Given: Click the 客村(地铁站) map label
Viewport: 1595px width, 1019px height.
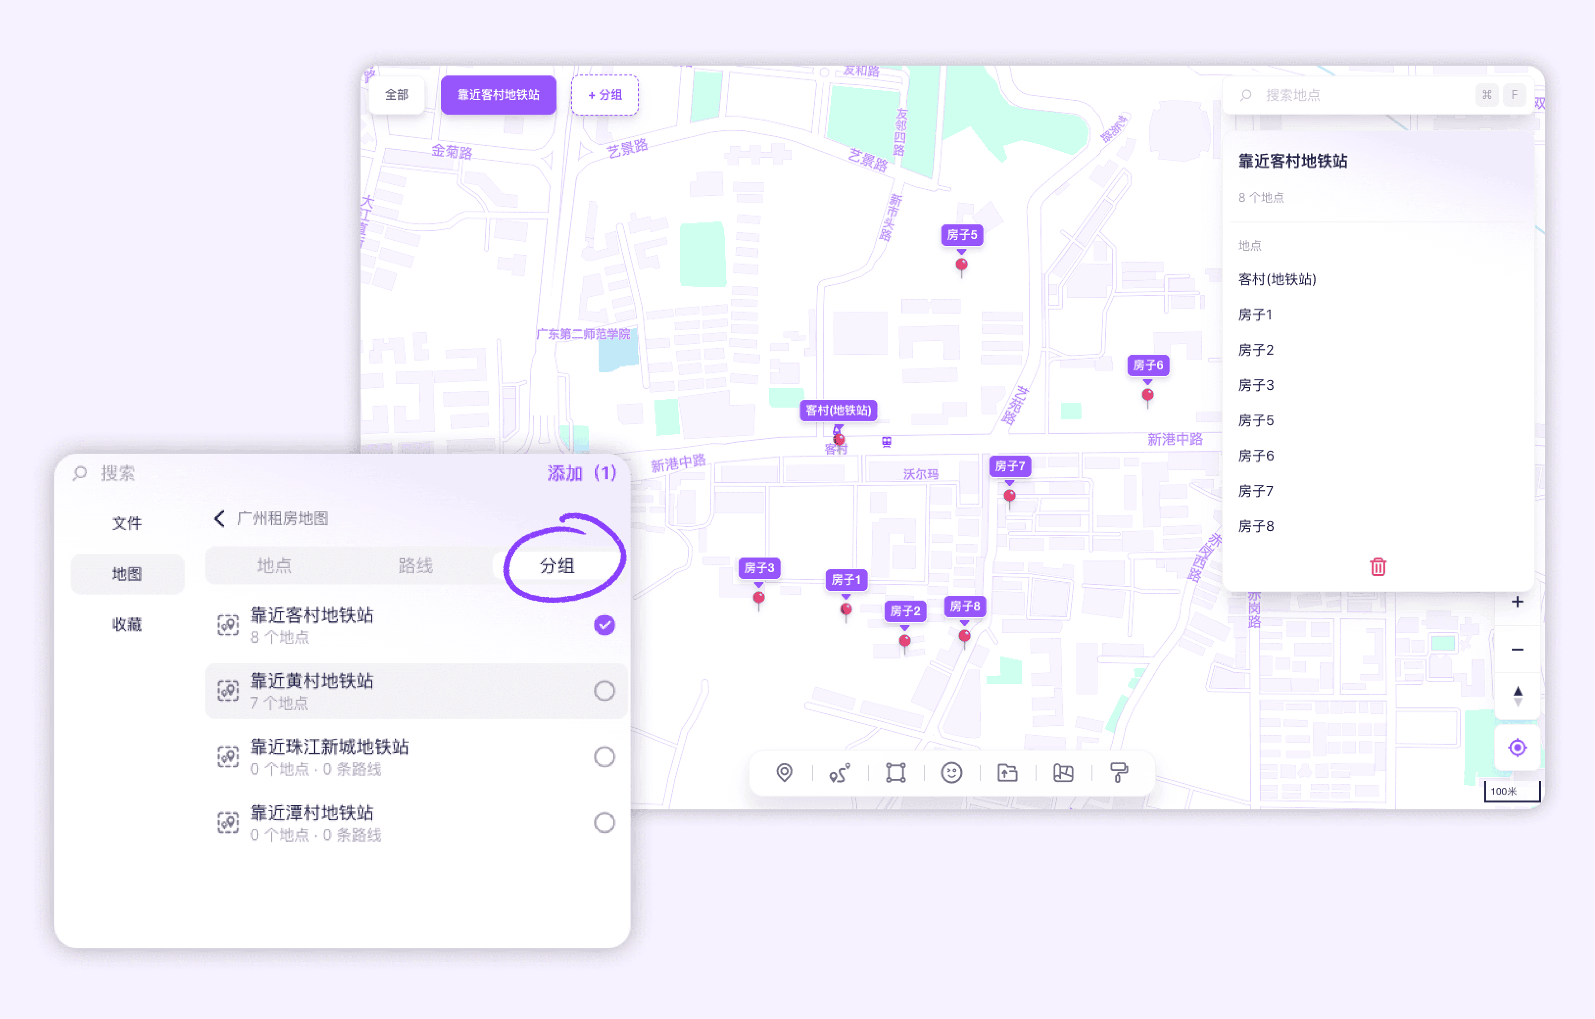Looking at the screenshot, I should click(838, 411).
